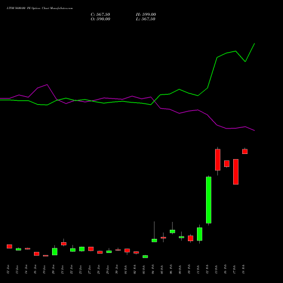
Task: Click the closing price value C: 567.50
Action: [x=100, y=15]
